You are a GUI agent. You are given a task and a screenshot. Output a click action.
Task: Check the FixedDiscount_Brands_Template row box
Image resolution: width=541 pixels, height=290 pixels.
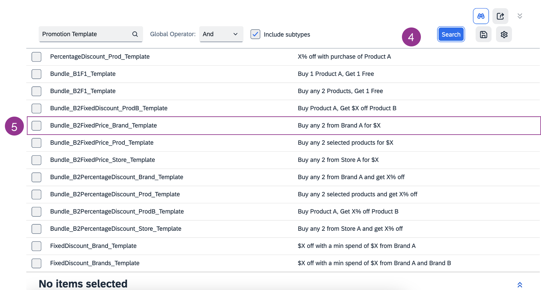pos(36,263)
